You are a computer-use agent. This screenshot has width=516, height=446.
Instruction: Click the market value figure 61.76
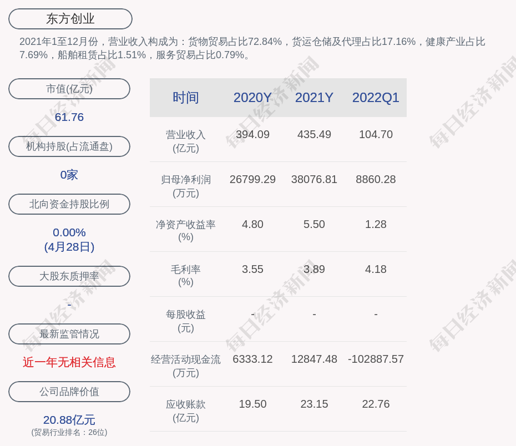click(x=69, y=117)
